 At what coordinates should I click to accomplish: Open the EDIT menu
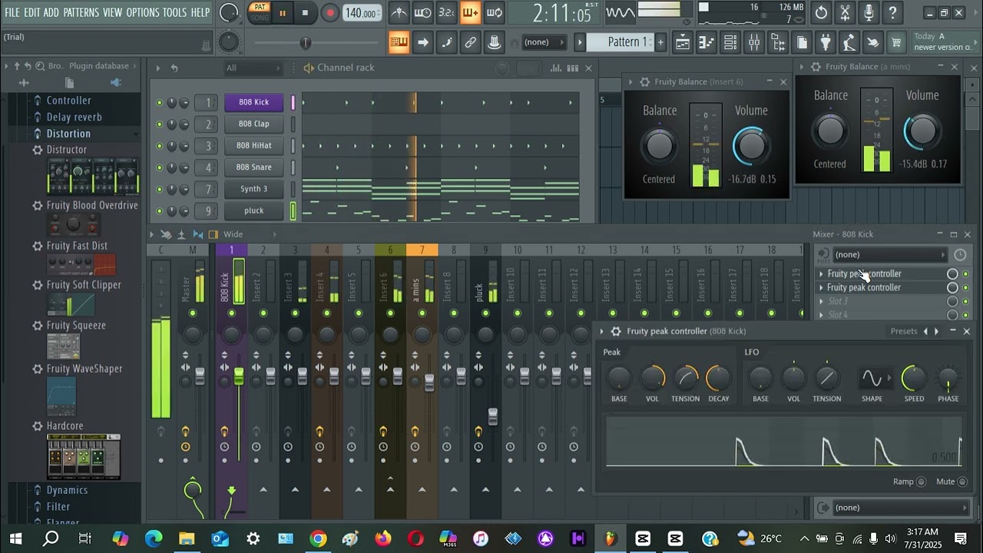(32, 12)
